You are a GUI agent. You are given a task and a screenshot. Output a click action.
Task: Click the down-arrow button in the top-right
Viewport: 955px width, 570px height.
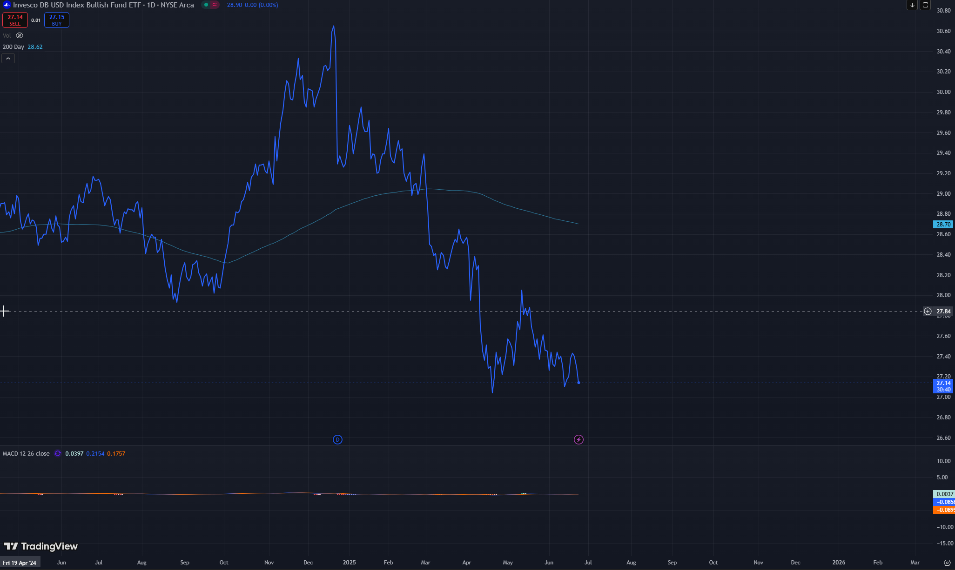click(x=912, y=5)
